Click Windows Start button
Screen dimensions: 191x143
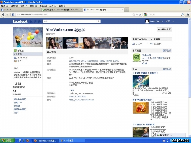(x=7, y=140)
